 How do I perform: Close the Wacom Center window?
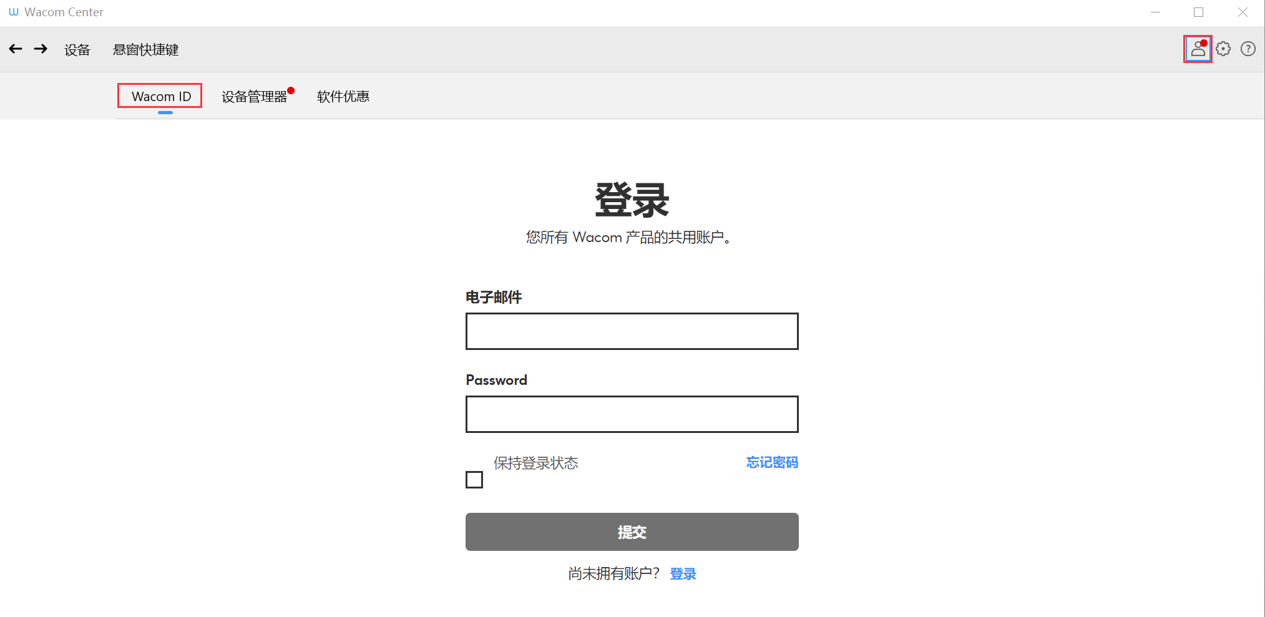point(1243,12)
